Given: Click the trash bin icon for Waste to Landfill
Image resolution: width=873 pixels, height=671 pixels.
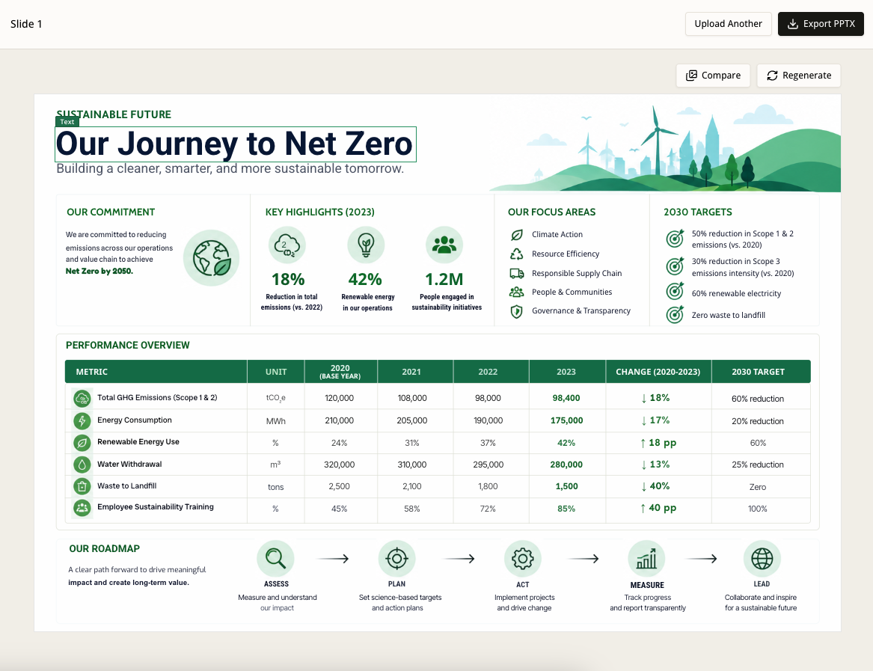Looking at the screenshot, I should 82,486.
